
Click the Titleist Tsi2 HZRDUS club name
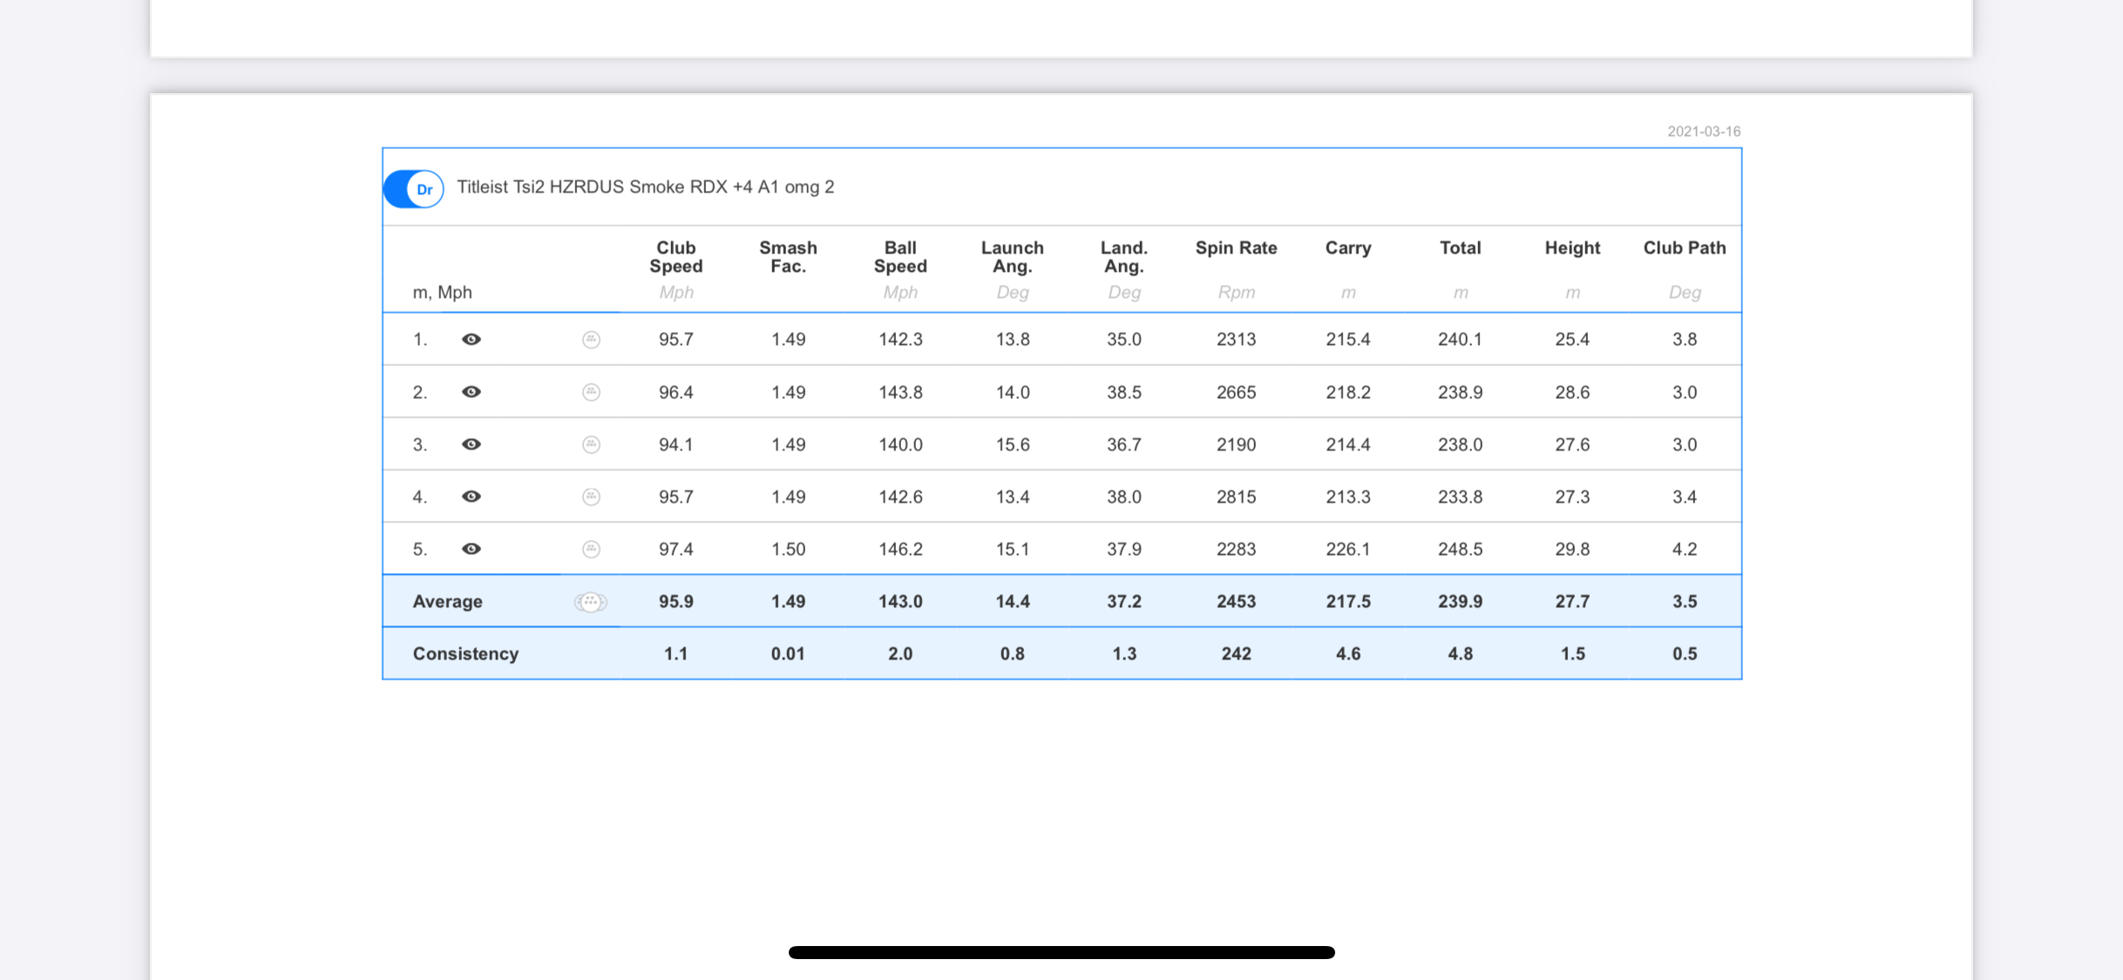[x=645, y=186]
